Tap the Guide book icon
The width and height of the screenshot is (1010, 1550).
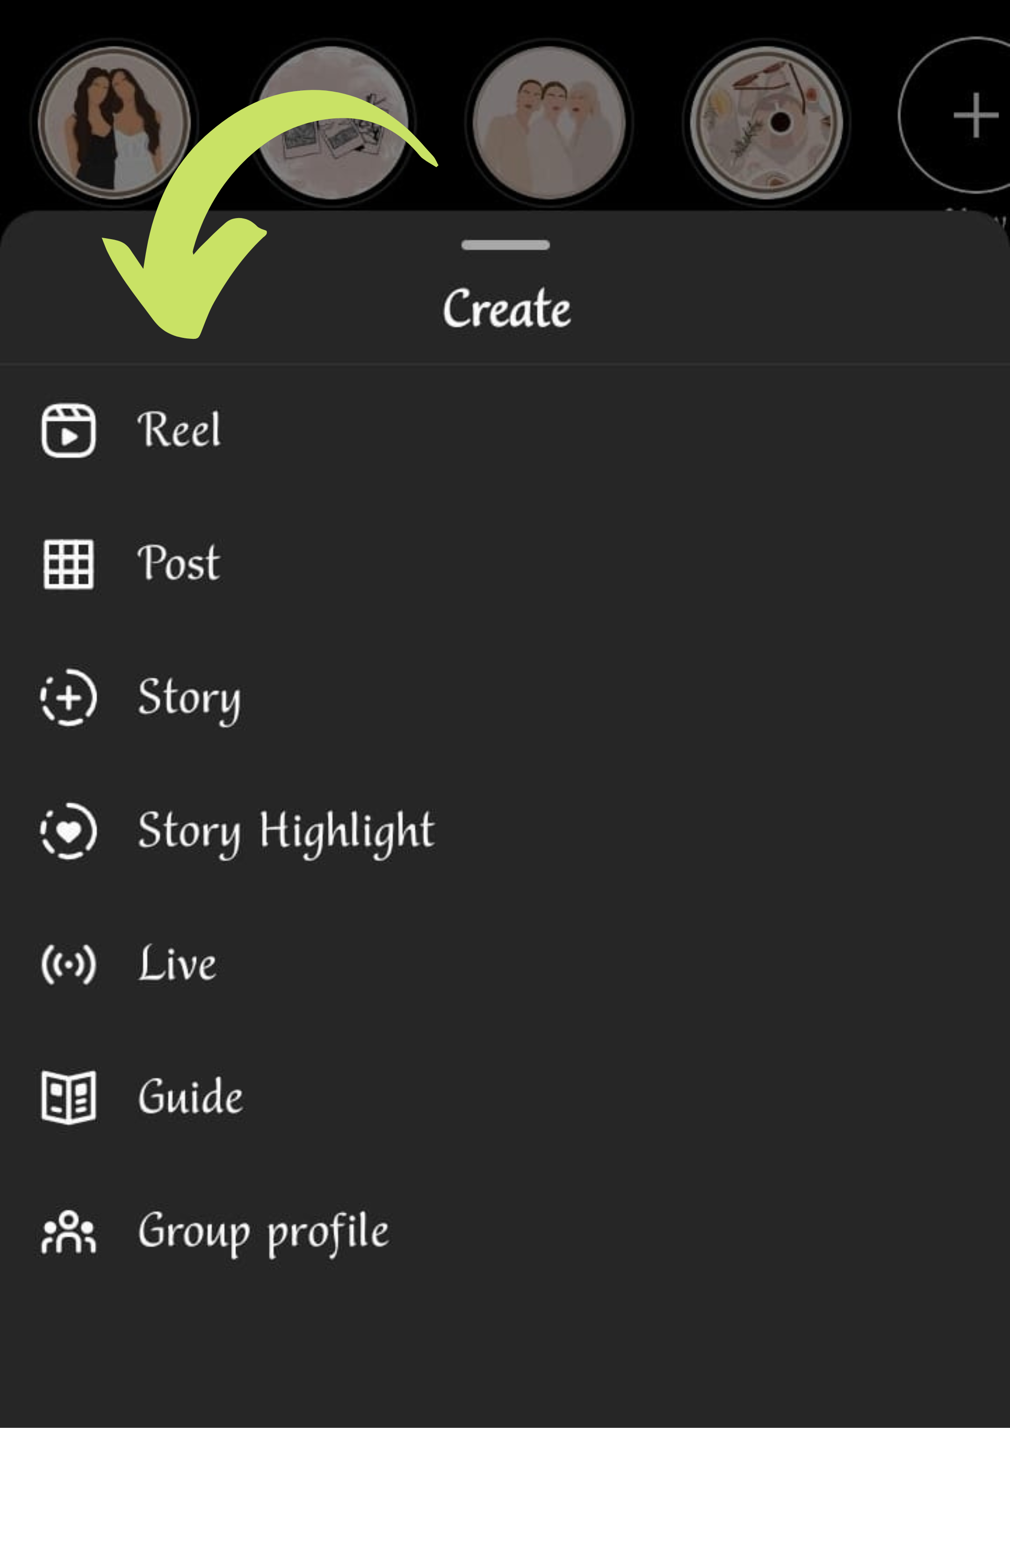tap(68, 1098)
